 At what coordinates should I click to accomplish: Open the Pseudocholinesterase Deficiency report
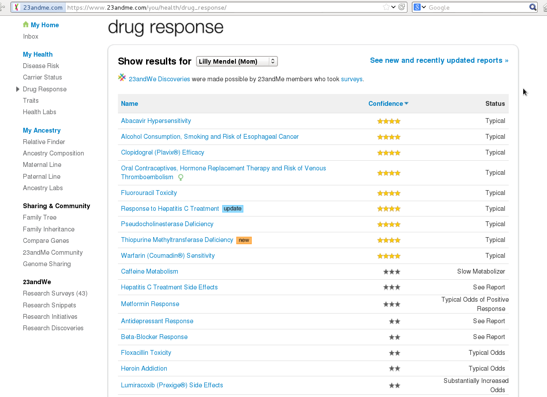(167, 224)
